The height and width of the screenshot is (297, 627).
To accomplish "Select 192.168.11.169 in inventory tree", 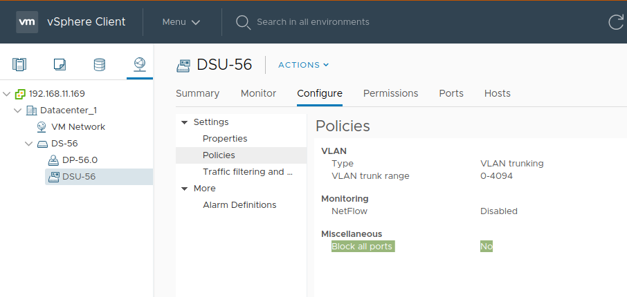I will [57, 94].
